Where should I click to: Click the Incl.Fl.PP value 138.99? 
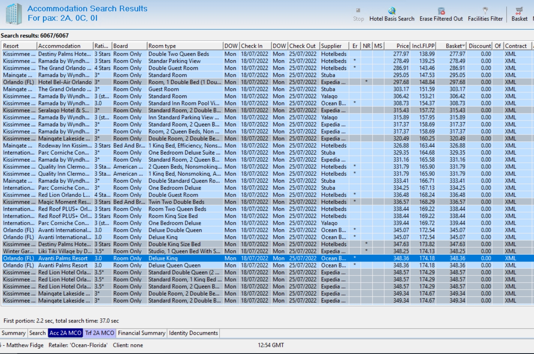(427, 54)
